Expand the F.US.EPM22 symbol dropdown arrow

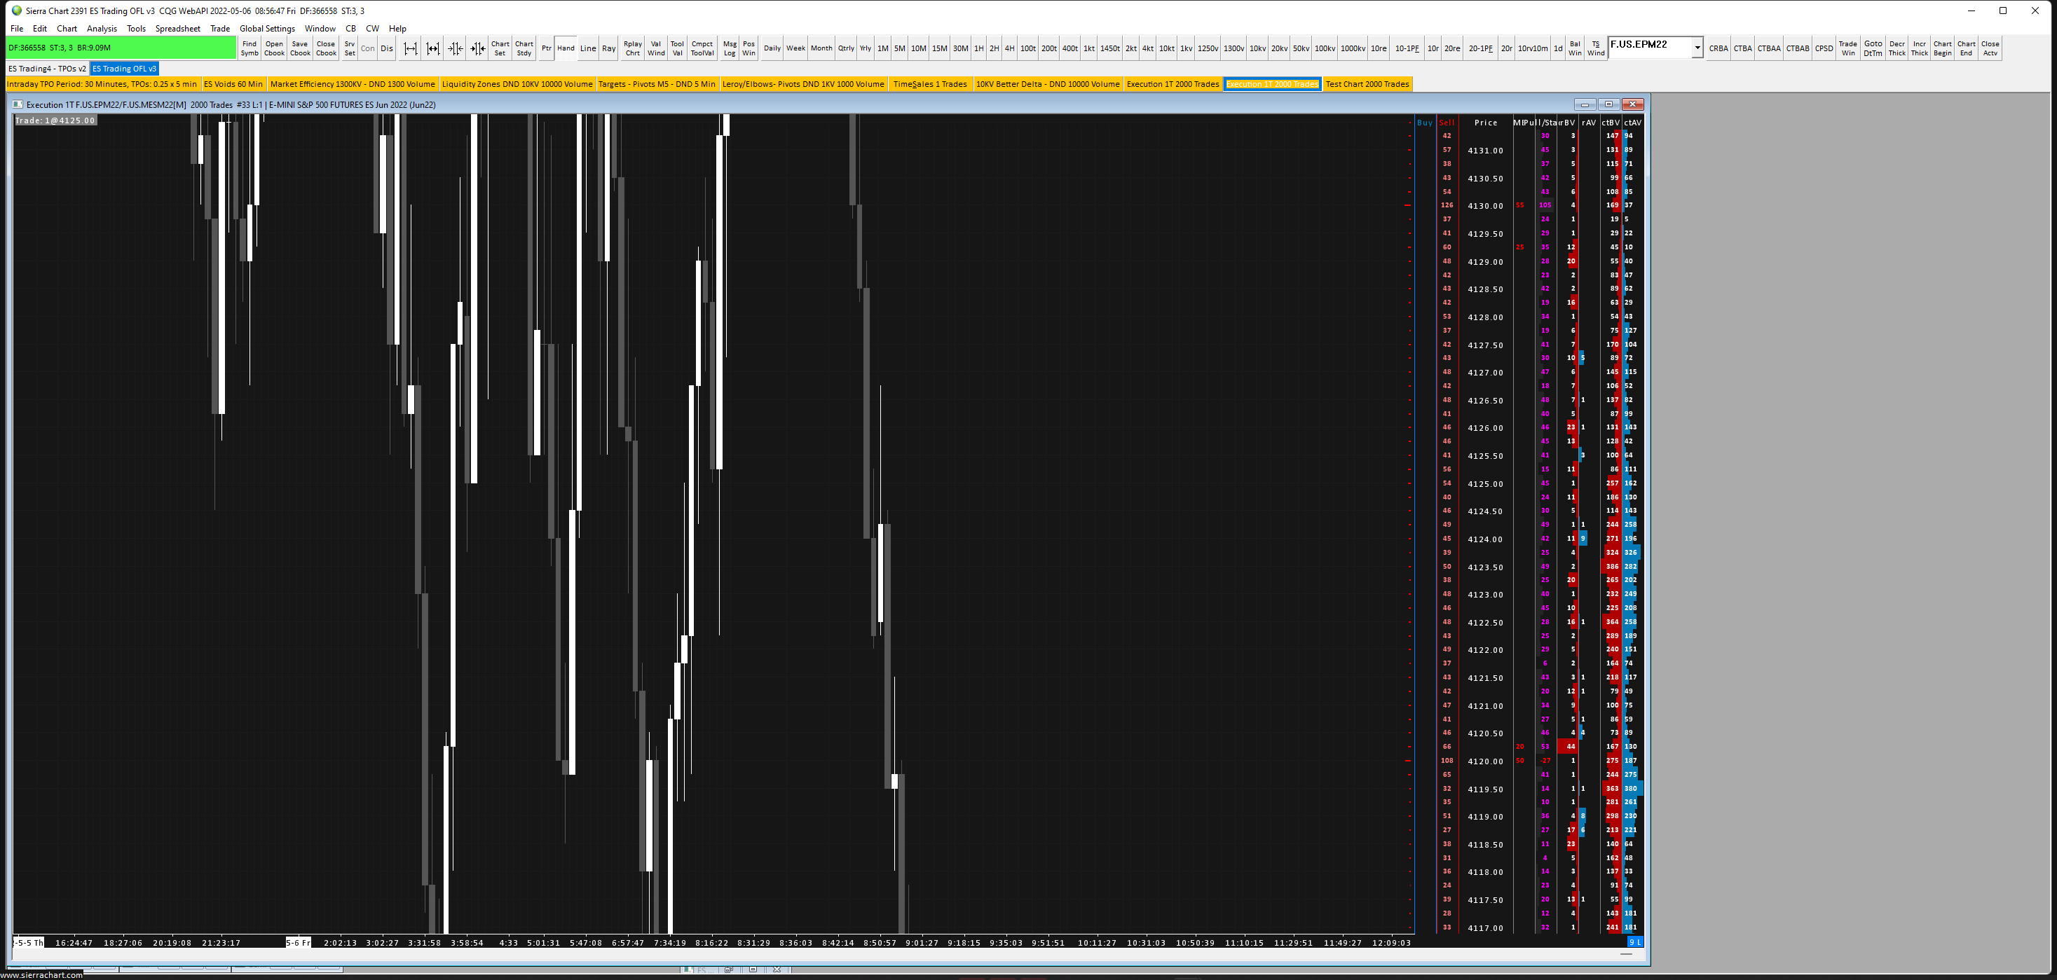click(x=1697, y=48)
